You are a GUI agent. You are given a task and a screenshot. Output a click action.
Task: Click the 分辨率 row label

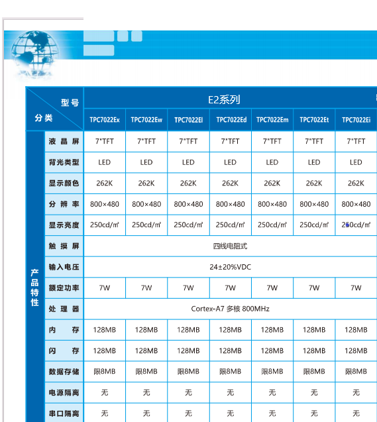64,204
